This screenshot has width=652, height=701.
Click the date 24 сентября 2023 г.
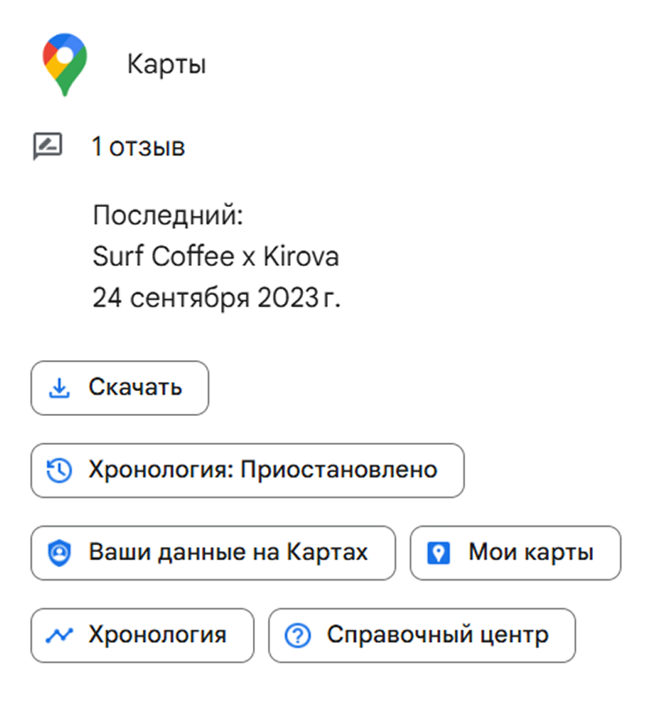point(216,299)
